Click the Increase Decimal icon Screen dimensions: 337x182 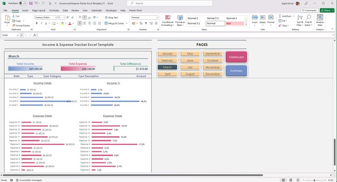click(x=151, y=23)
